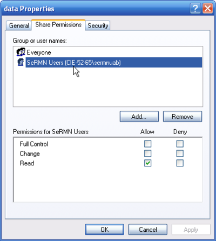Confirm with the OK button
This screenshot has height=241, width=216.
[104, 230]
